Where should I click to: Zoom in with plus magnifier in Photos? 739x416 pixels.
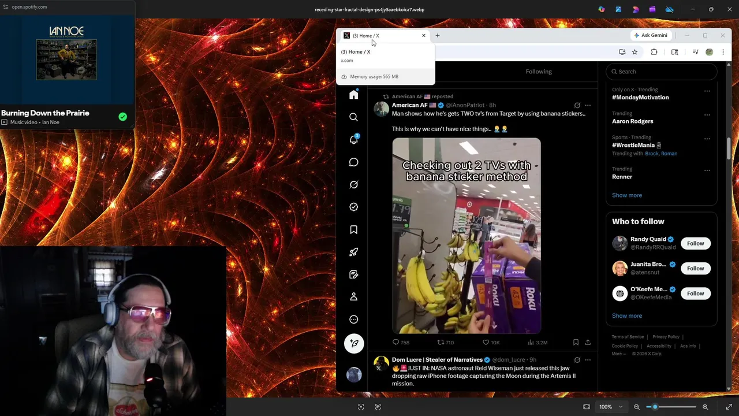(706, 407)
